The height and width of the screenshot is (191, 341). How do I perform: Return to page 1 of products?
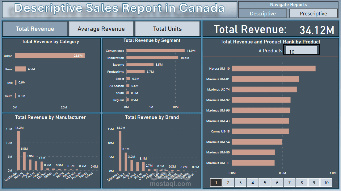(216, 182)
